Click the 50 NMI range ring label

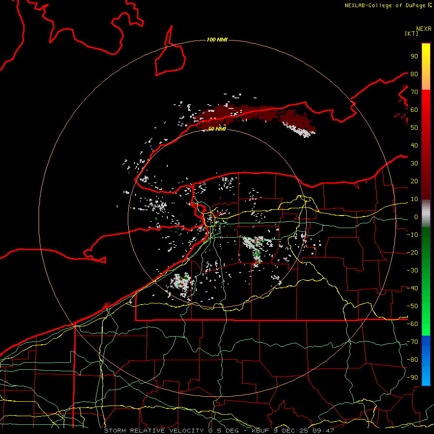[x=217, y=129]
